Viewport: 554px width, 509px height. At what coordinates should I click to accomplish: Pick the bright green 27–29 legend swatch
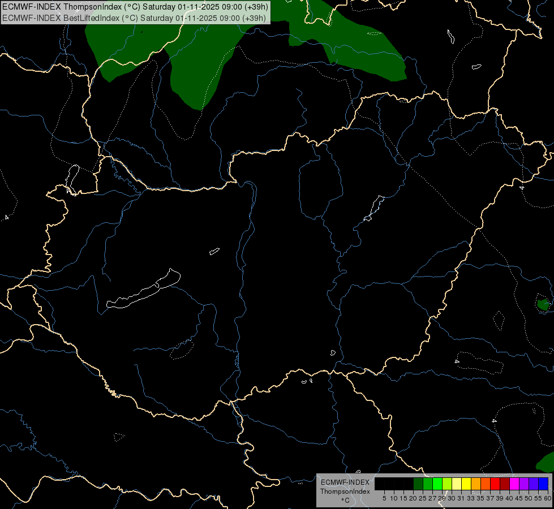437,484
